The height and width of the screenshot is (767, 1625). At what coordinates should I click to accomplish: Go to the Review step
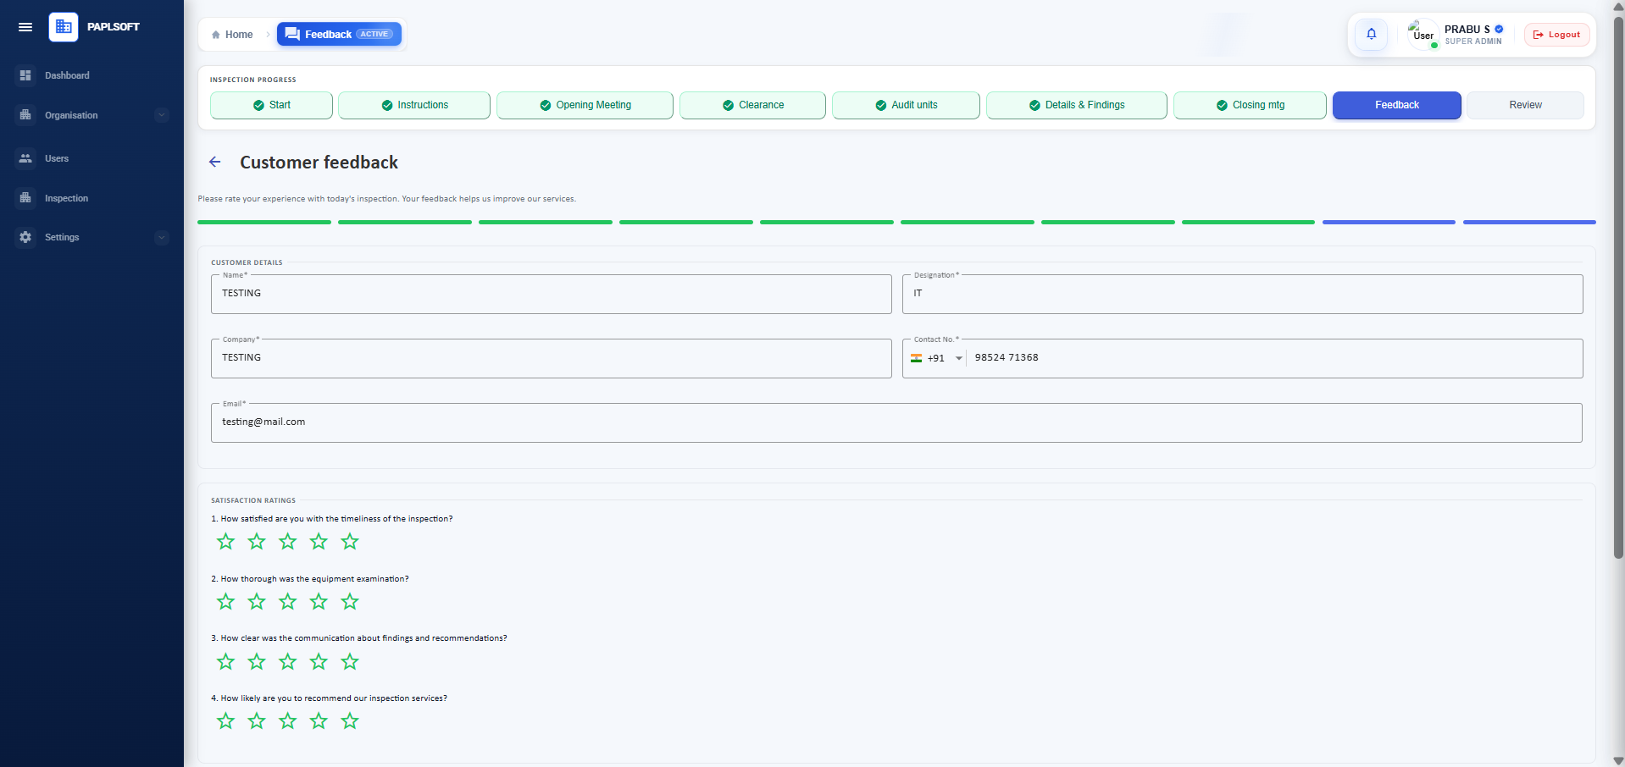[1525, 105]
